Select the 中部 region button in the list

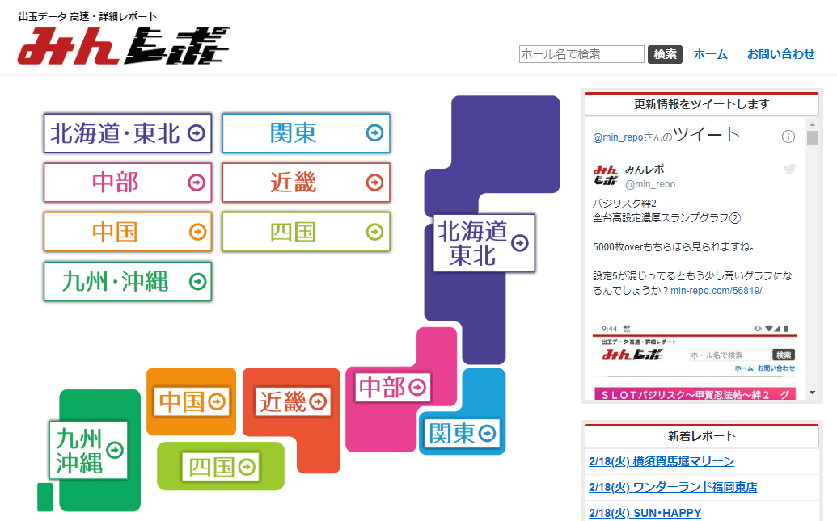coord(128,183)
